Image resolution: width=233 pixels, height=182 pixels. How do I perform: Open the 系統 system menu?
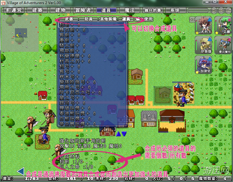click(175, 10)
